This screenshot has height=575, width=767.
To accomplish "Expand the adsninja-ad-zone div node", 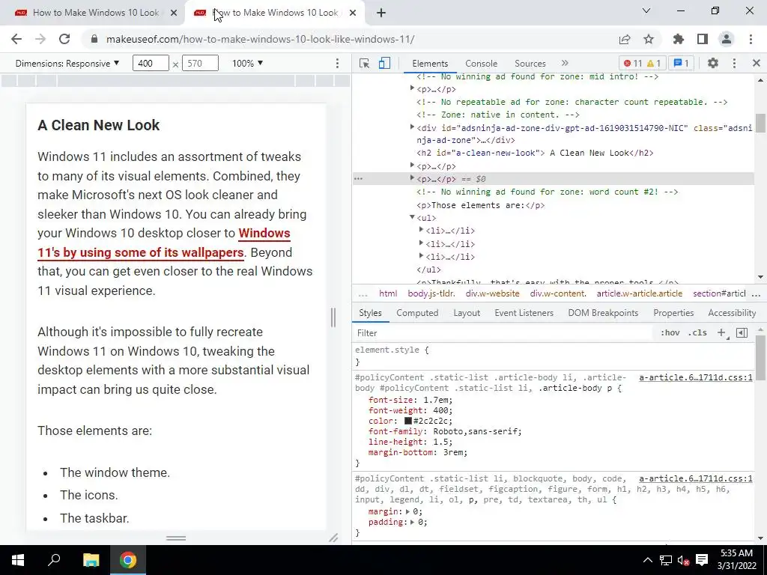I will coord(413,127).
